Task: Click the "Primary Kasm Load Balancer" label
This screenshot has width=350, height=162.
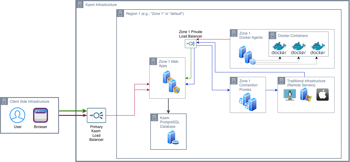Action: [96, 133]
